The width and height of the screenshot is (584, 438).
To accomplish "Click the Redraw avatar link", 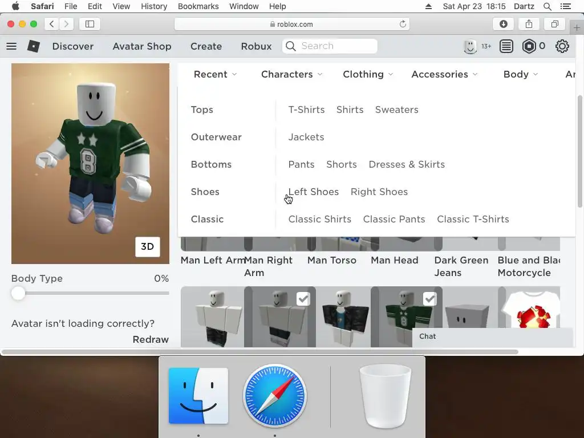I will click(151, 339).
